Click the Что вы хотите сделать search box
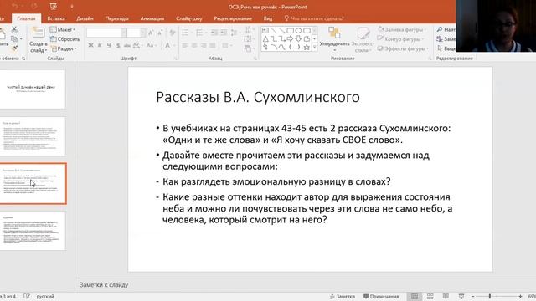The image size is (536, 301). (x=314, y=18)
